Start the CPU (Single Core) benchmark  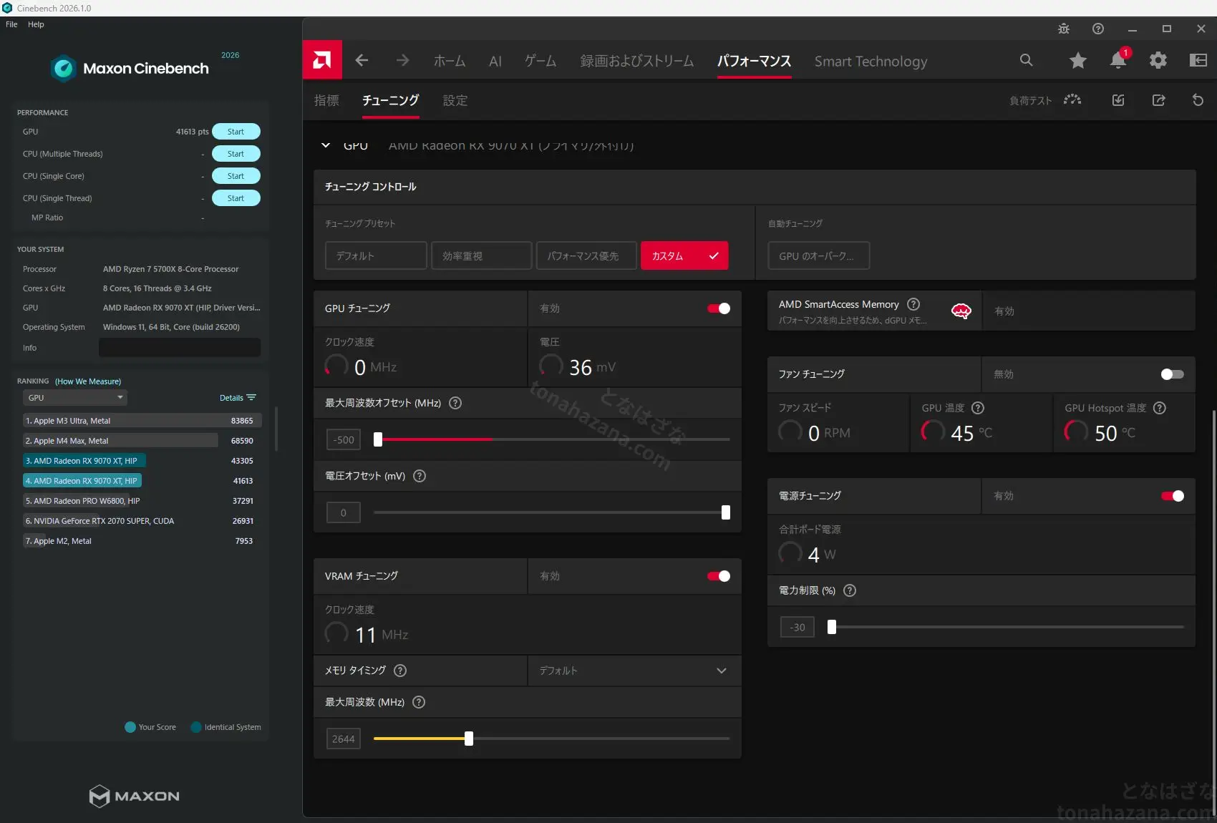236,176
